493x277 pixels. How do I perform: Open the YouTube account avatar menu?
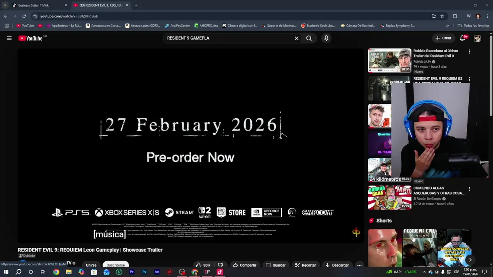[x=477, y=38]
